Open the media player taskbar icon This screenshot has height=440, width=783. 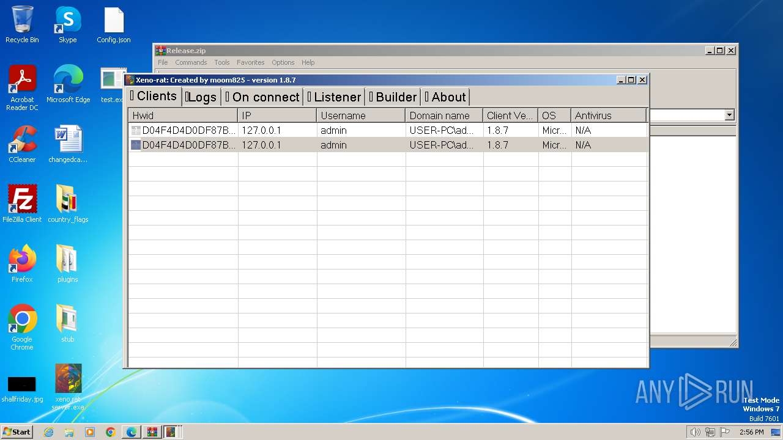click(90, 432)
